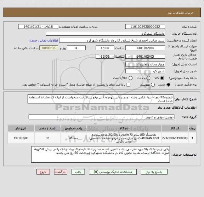Screen dimensions: 204x197
Task: Click the پاسخ به نیاز button
Action: (x=154, y=172)
